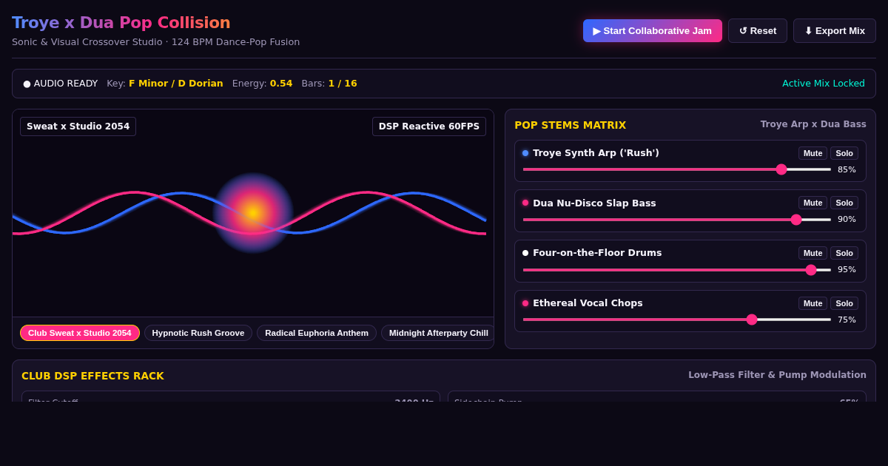The height and width of the screenshot is (466, 888).
Task: Click the 85% value for Troye Synth Arp
Action: [x=847, y=169]
